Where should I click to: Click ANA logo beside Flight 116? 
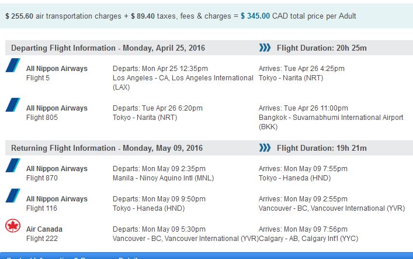[13, 196]
